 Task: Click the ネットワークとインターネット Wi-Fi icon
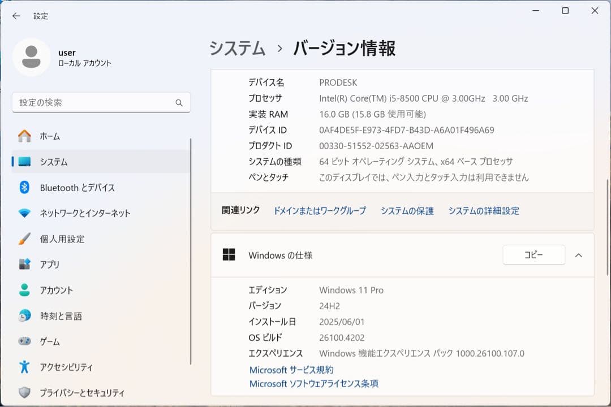click(24, 213)
